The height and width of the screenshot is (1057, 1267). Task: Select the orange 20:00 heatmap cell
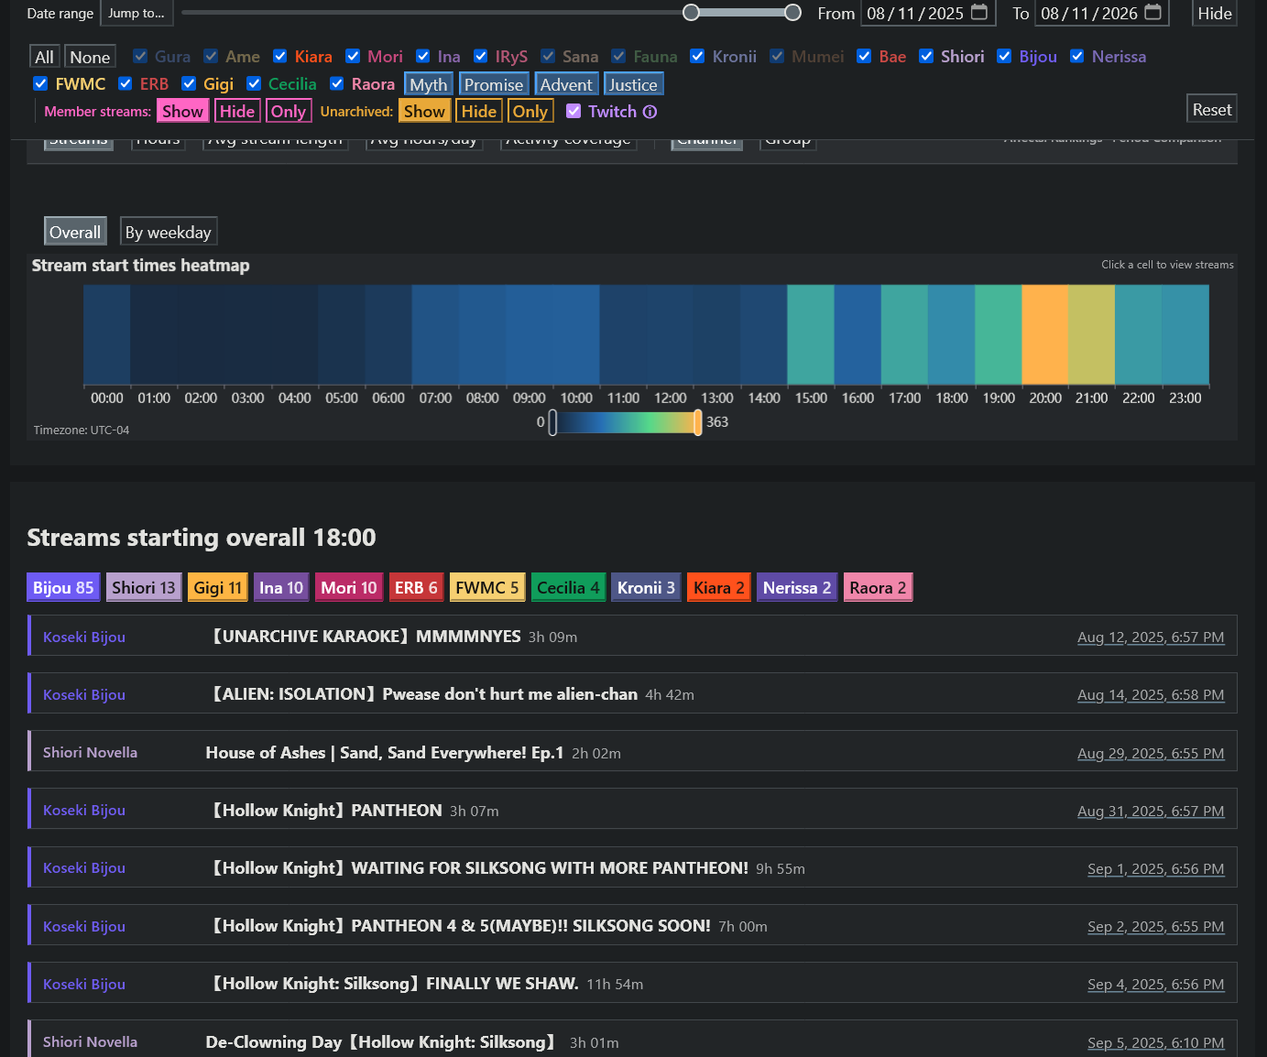1045,334
